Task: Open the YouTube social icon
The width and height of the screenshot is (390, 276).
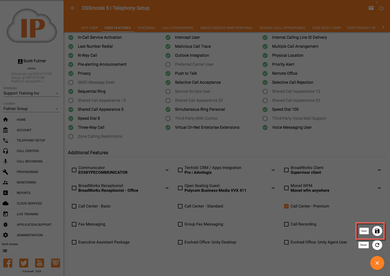Action: click(40, 263)
